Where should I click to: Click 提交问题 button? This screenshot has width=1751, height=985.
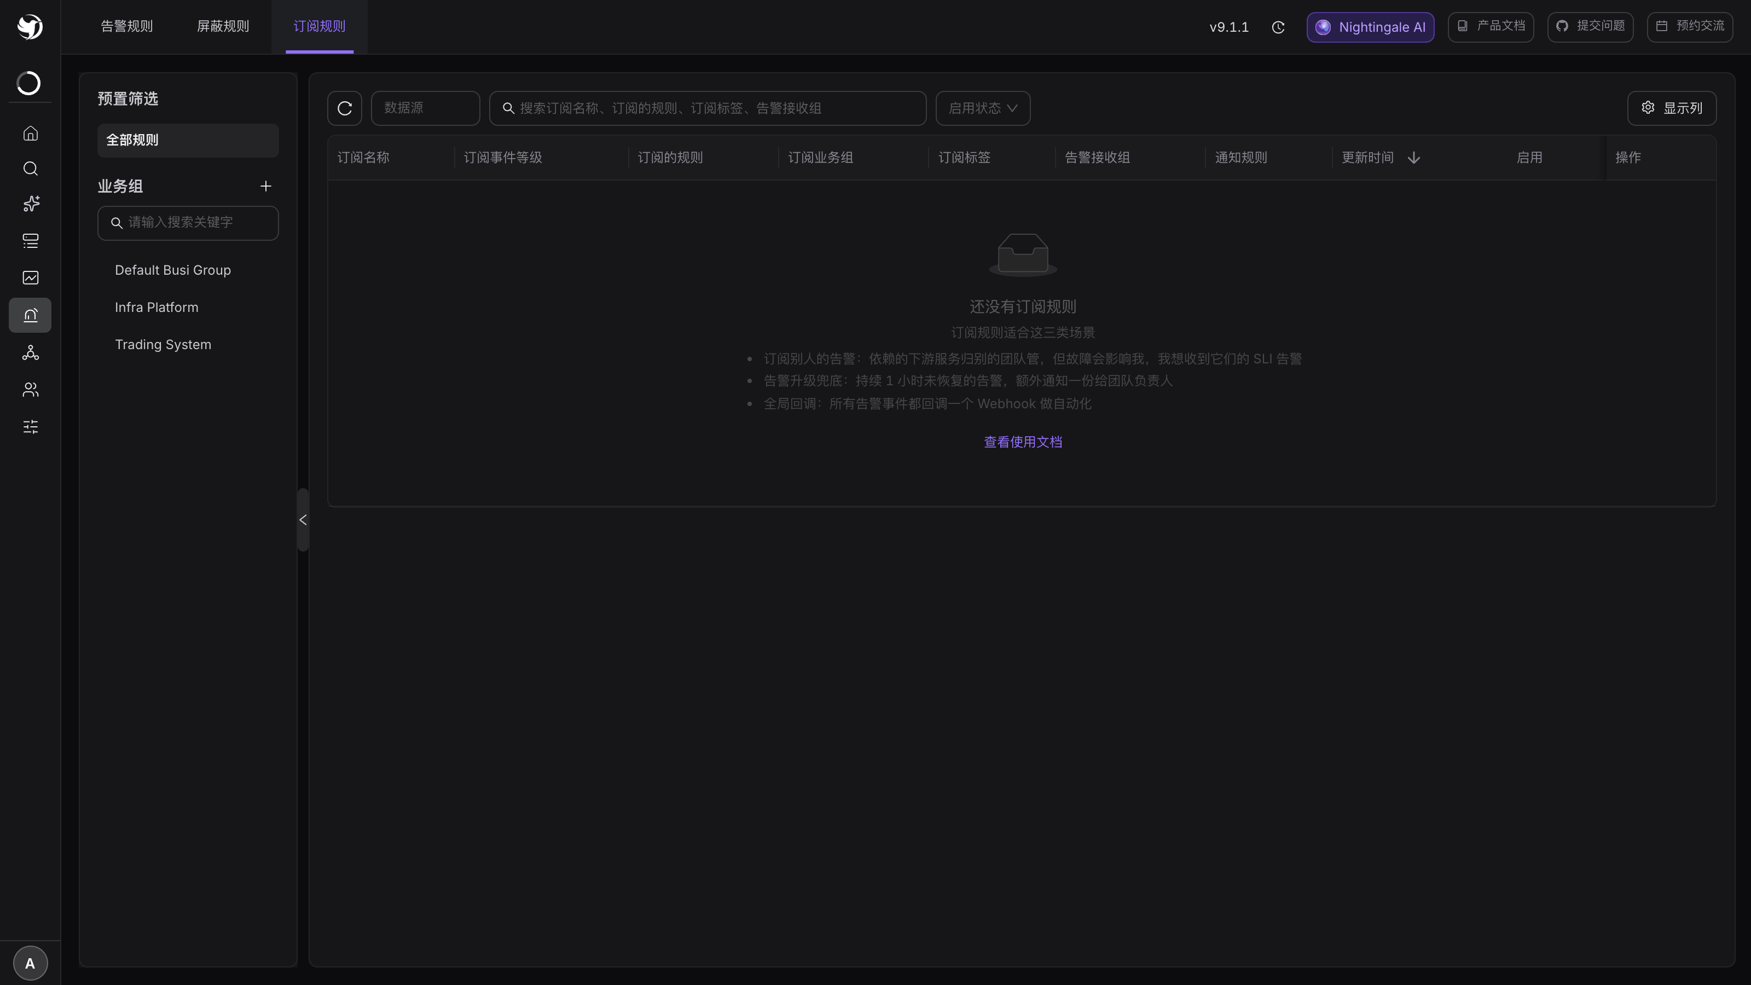tap(1591, 27)
